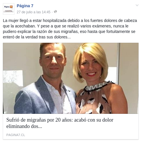
Task: Open the Página 7 profile picture
Action: 9,9
